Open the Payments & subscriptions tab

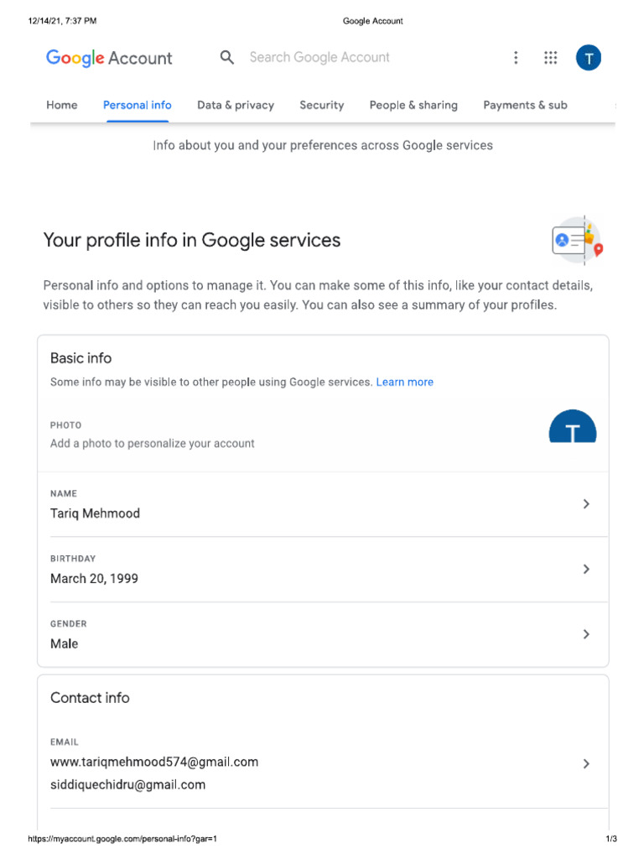coord(526,105)
